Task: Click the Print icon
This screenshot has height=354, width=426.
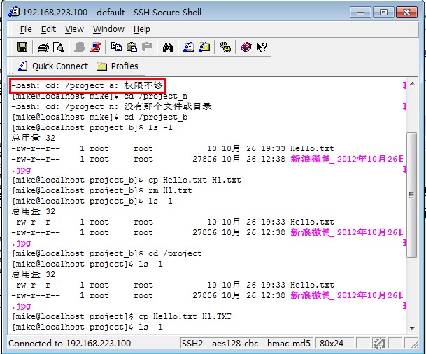Action: tap(43, 48)
